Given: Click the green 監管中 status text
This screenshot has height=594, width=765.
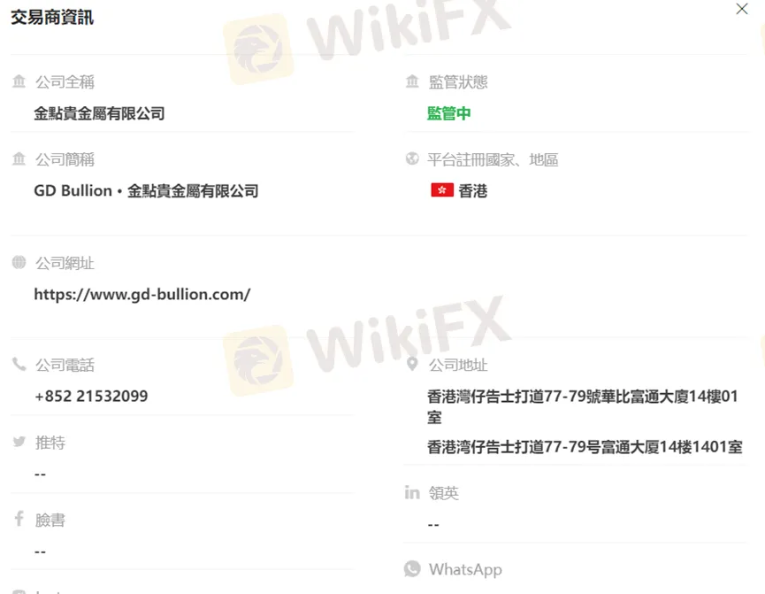Looking at the screenshot, I should tap(449, 113).
